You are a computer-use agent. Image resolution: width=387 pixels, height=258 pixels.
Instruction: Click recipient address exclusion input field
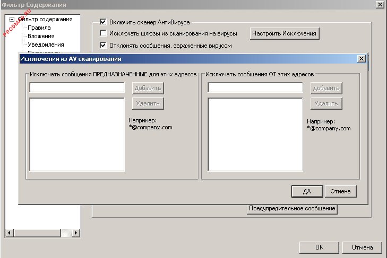[x=76, y=88]
